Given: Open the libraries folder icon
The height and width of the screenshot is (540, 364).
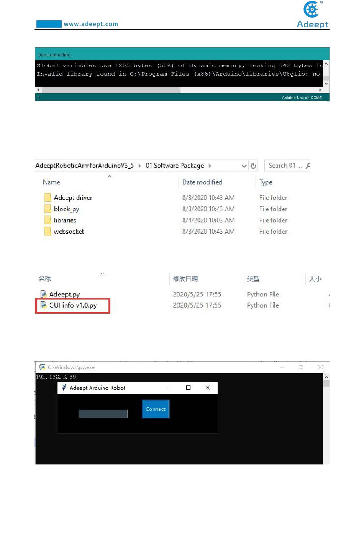Looking at the screenshot, I should point(48,220).
